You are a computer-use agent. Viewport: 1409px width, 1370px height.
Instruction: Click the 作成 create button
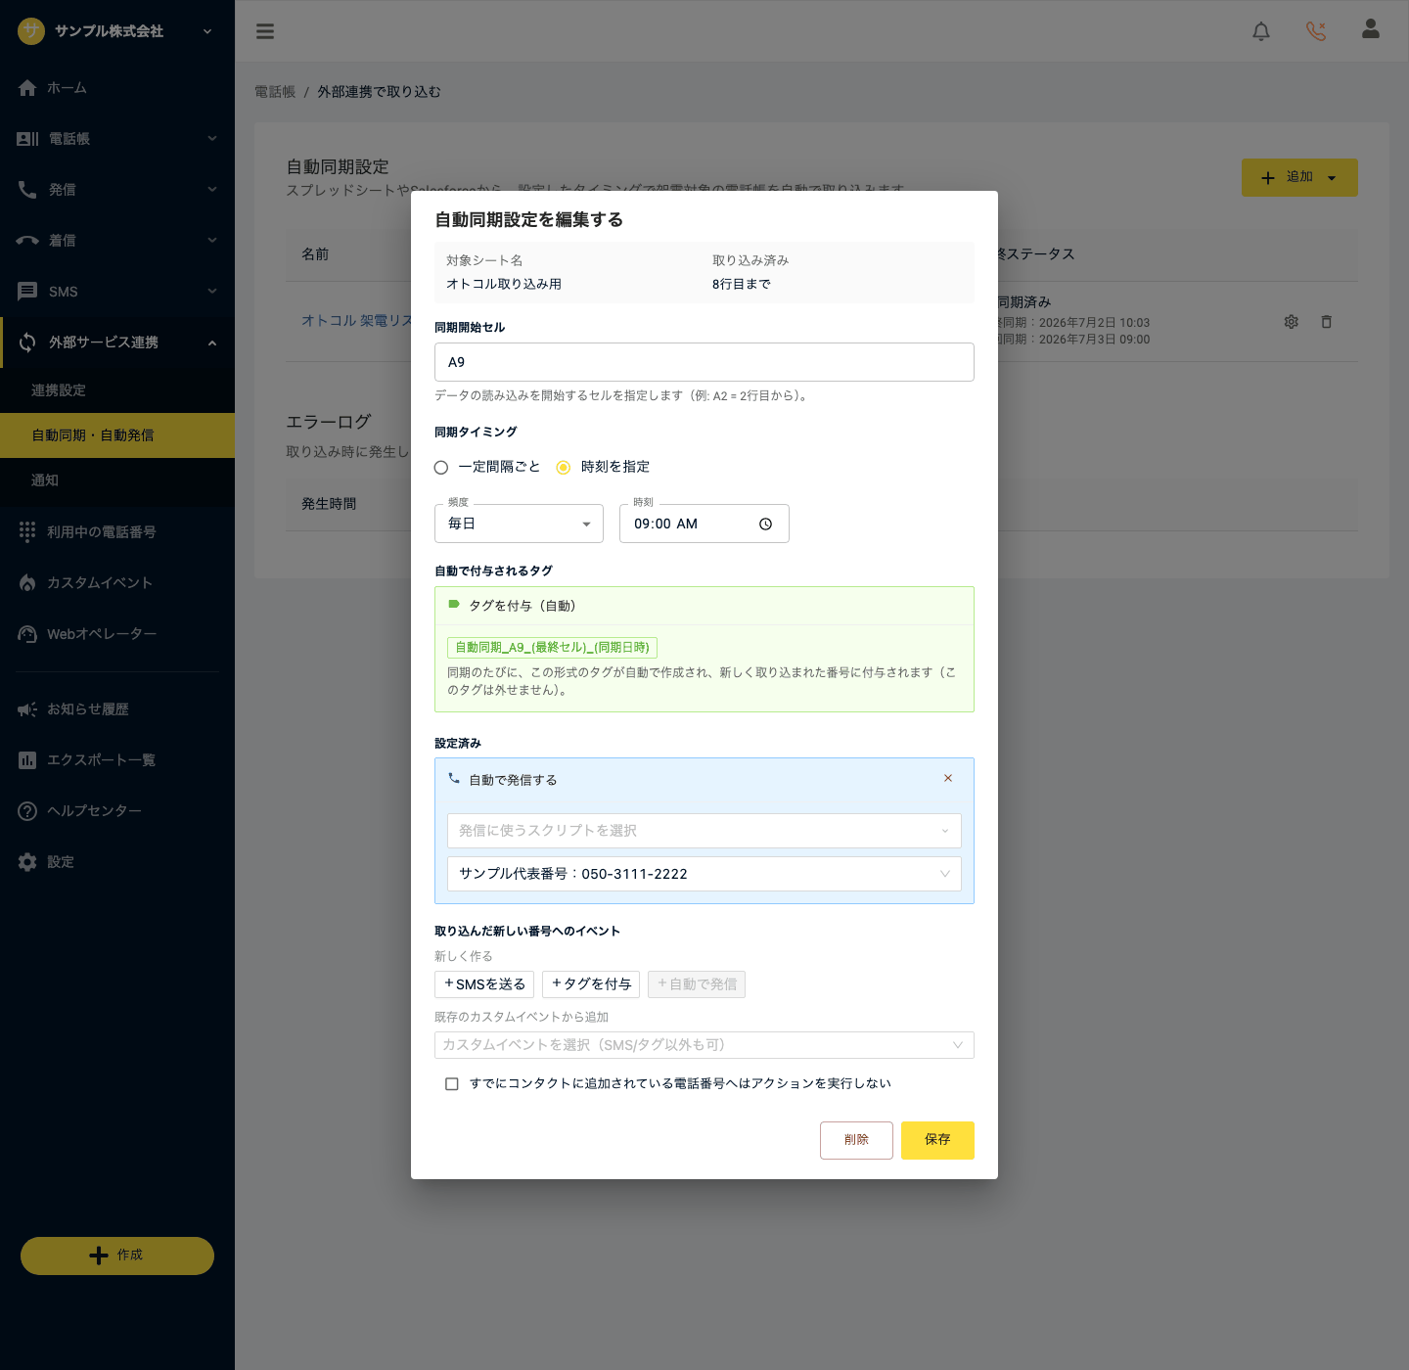point(117,1256)
